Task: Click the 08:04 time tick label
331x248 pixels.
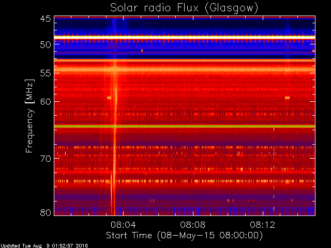Action: (123, 225)
